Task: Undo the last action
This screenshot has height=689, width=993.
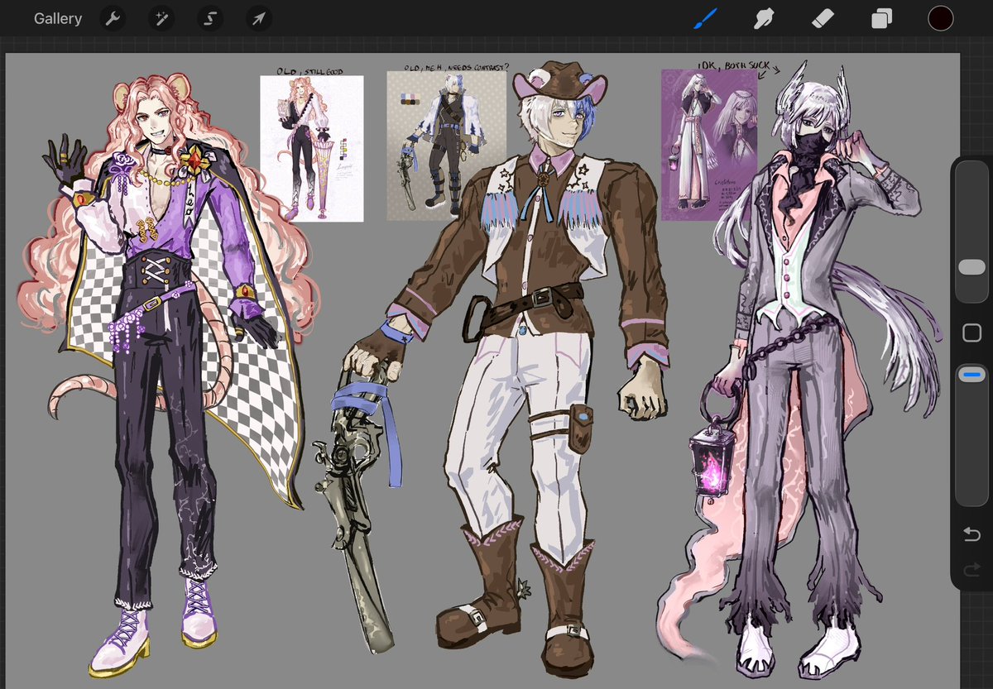Action: [x=971, y=535]
